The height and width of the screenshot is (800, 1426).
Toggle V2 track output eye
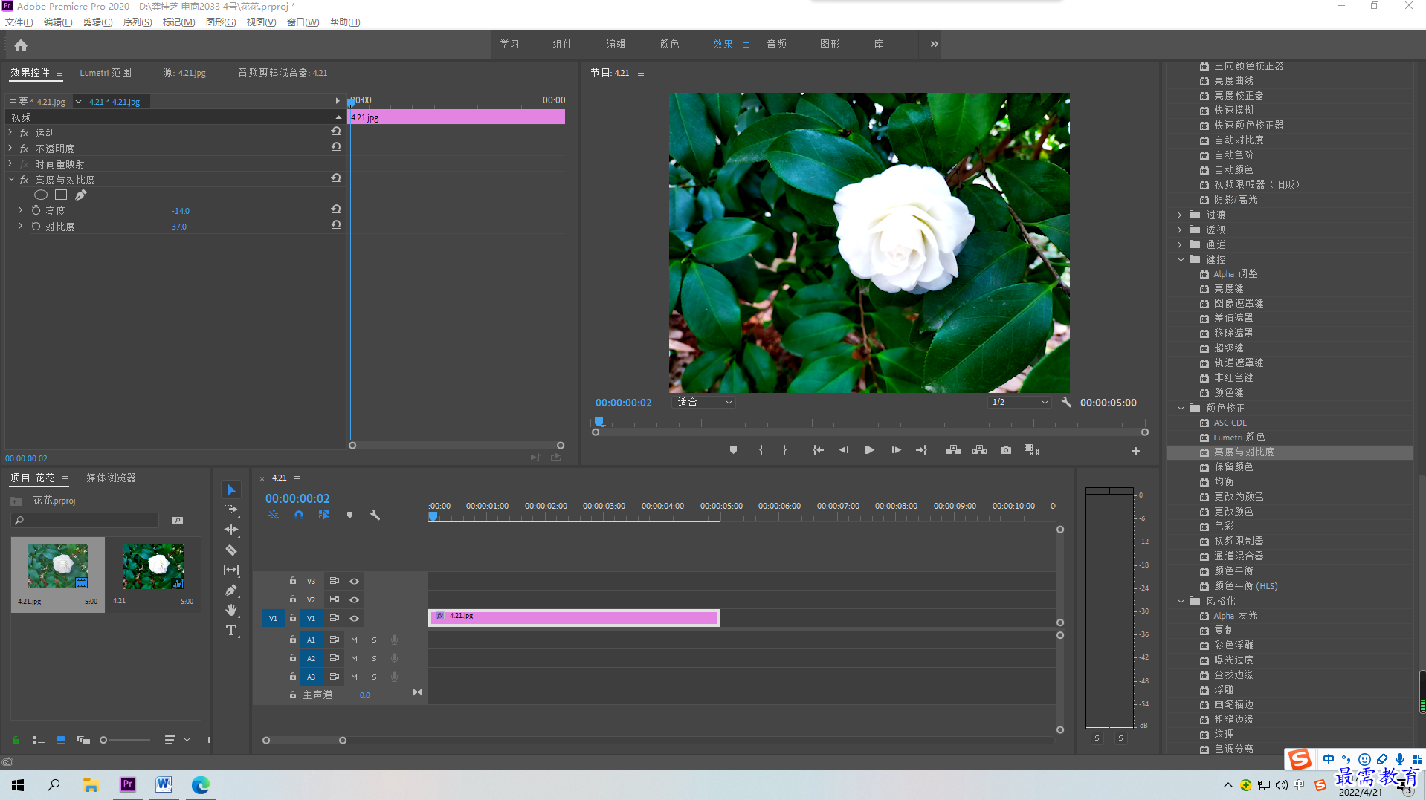point(355,599)
